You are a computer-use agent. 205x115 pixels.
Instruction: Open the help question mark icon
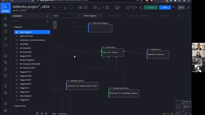5,104
